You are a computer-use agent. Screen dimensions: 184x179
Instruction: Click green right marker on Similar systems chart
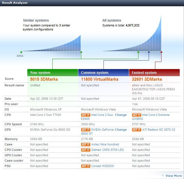[81, 52]
